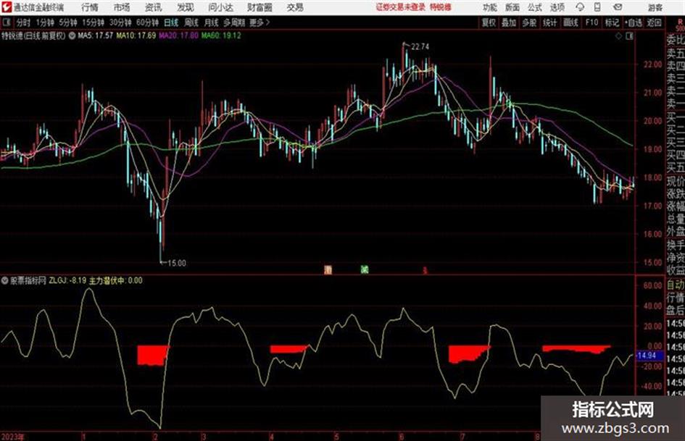Click the panel layout icon beside the diamond
The image size is (685, 441).
[629, 36]
